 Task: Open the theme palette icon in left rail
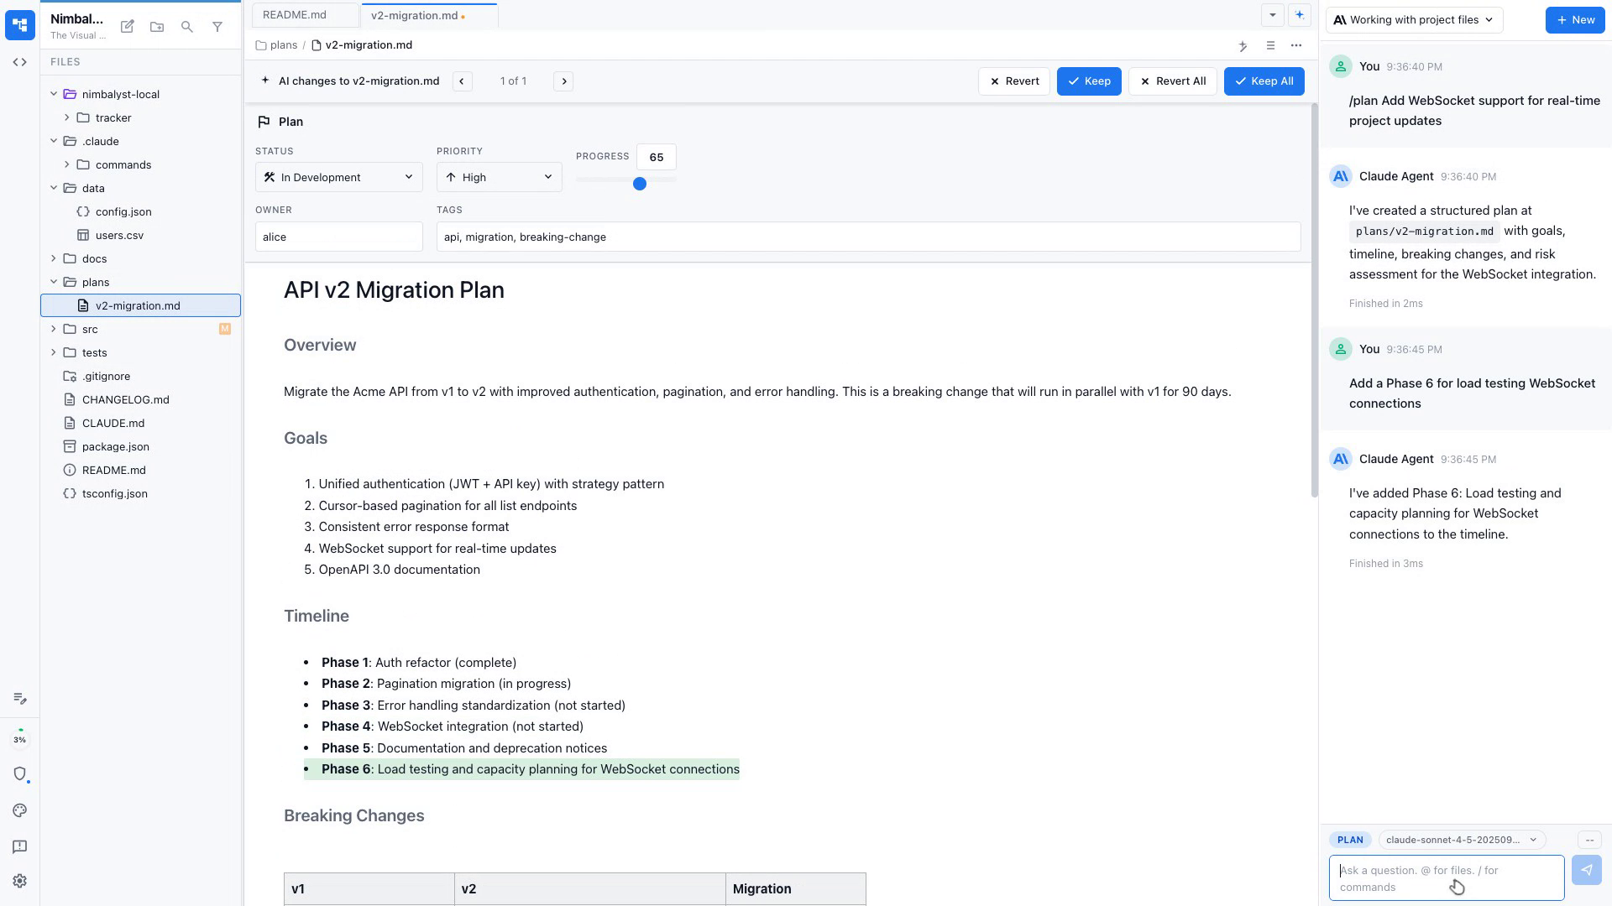[x=20, y=810]
